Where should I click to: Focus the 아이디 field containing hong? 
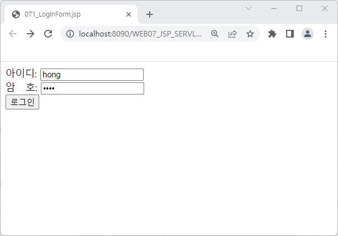(x=92, y=75)
